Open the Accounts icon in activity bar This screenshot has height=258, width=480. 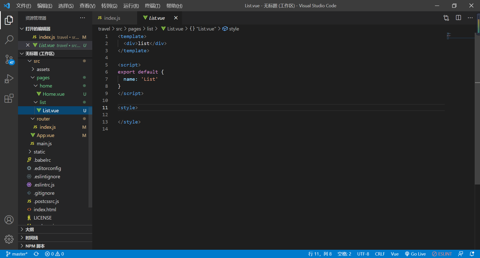point(9,220)
